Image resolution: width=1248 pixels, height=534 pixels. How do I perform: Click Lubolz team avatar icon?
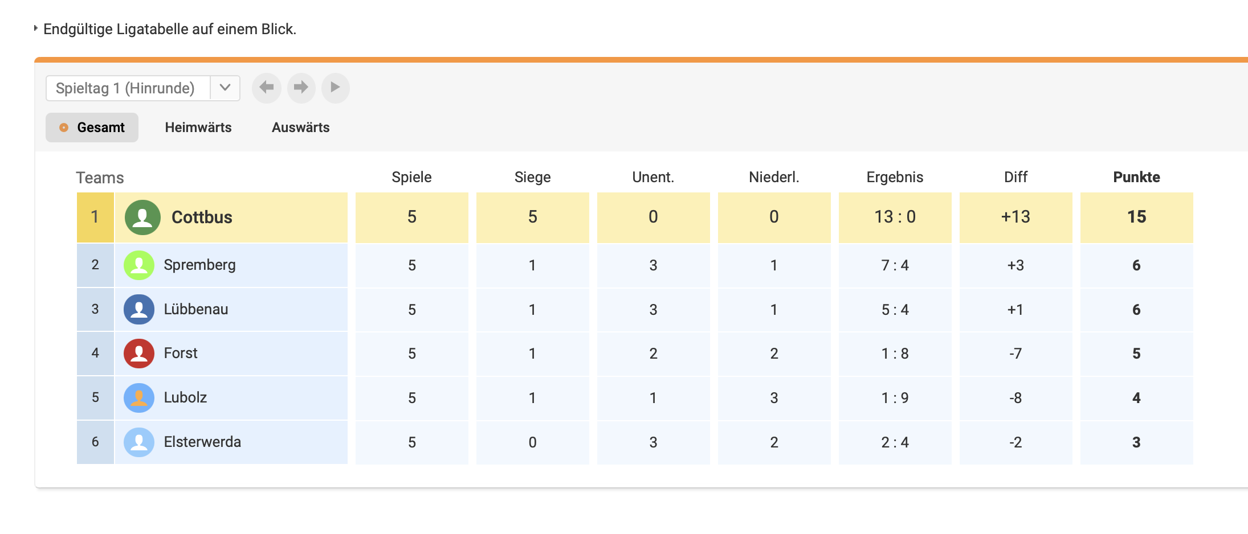point(139,398)
